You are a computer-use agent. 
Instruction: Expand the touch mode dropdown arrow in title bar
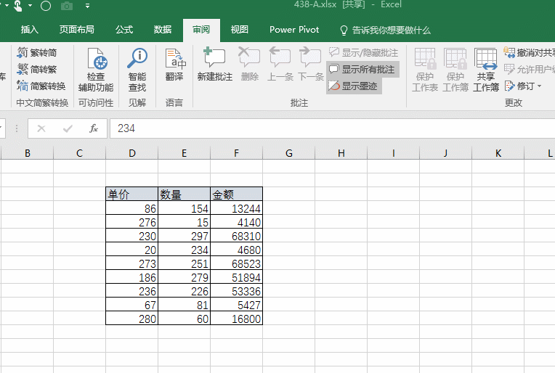click(x=29, y=6)
